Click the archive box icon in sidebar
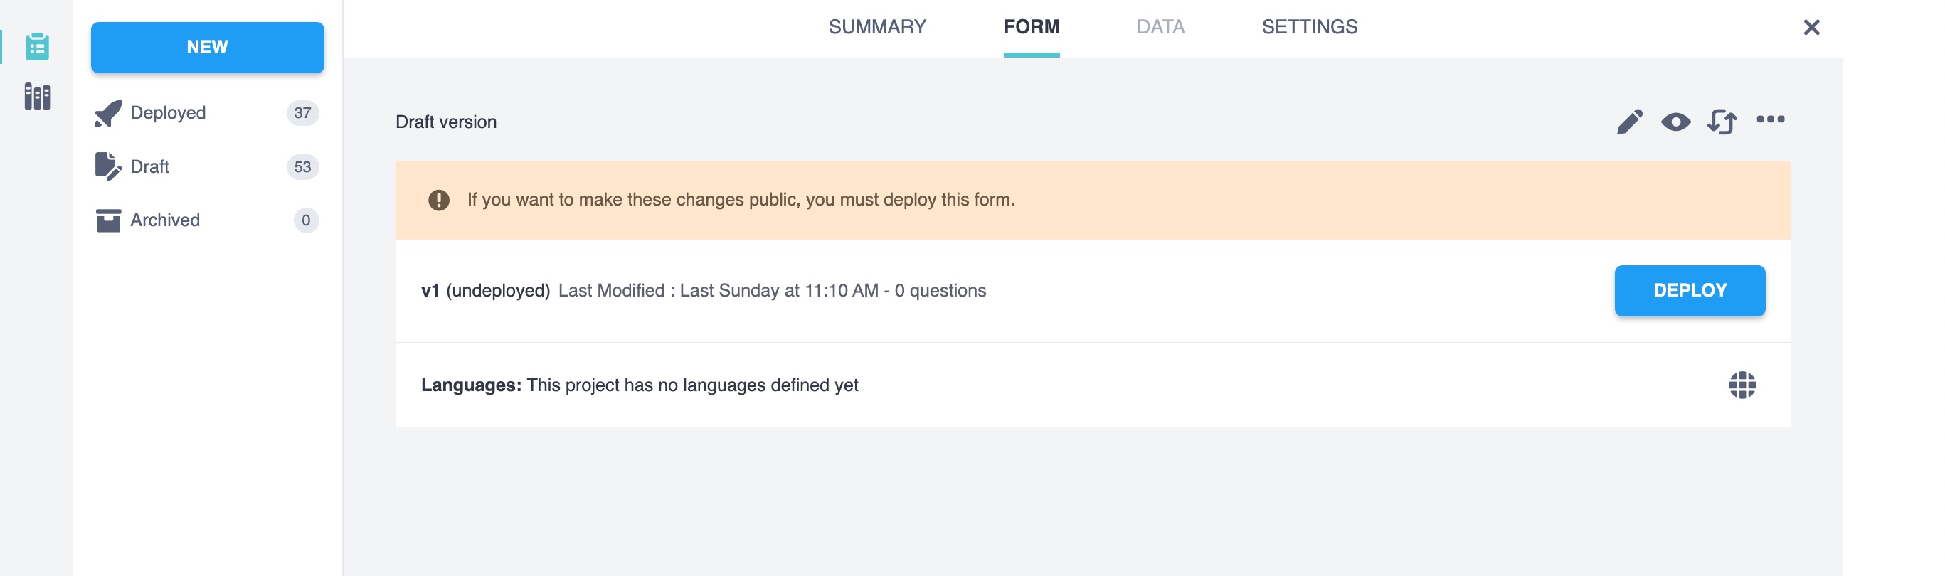1945x576 pixels. (x=108, y=220)
